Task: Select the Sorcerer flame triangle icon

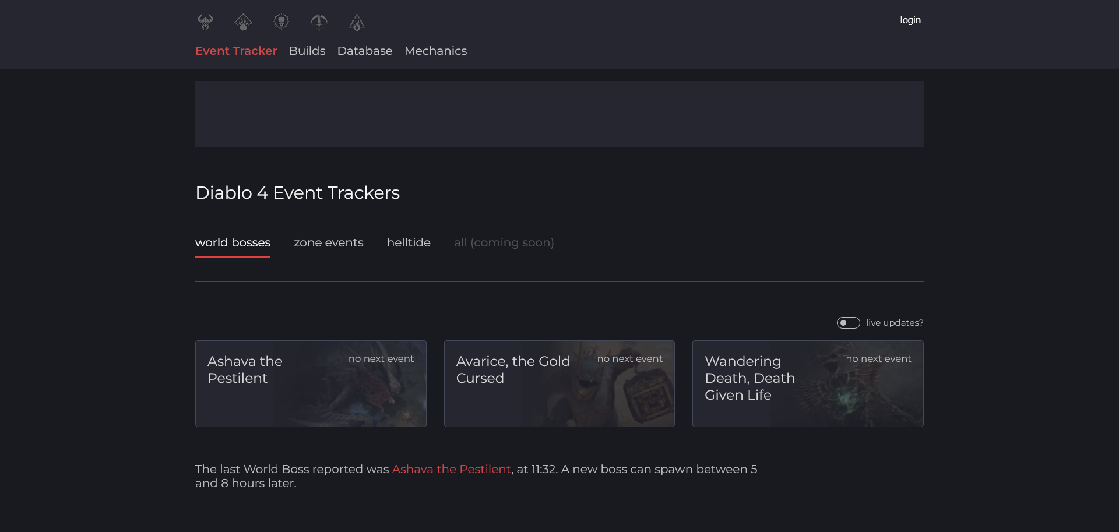Action: tap(357, 22)
